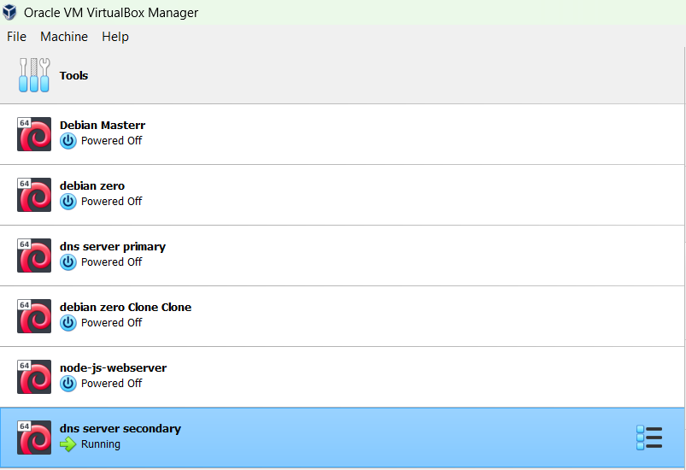Viewport: 686px width, 470px height.
Task: Click Powered Off status under dns server primary
Action: (112, 262)
